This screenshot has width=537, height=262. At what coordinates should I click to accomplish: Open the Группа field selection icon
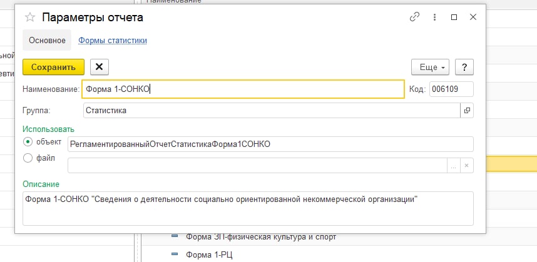pyautogui.click(x=467, y=110)
